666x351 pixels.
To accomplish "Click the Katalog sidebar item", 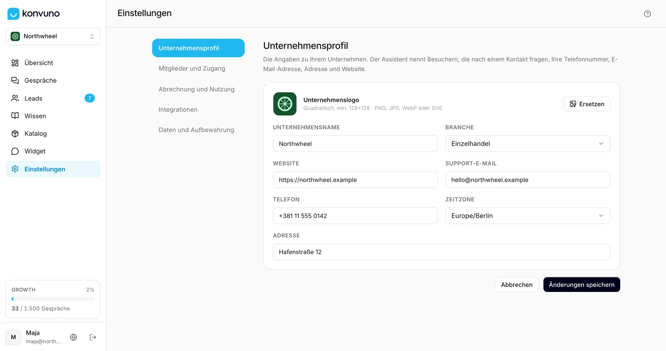I will (x=53, y=133).
